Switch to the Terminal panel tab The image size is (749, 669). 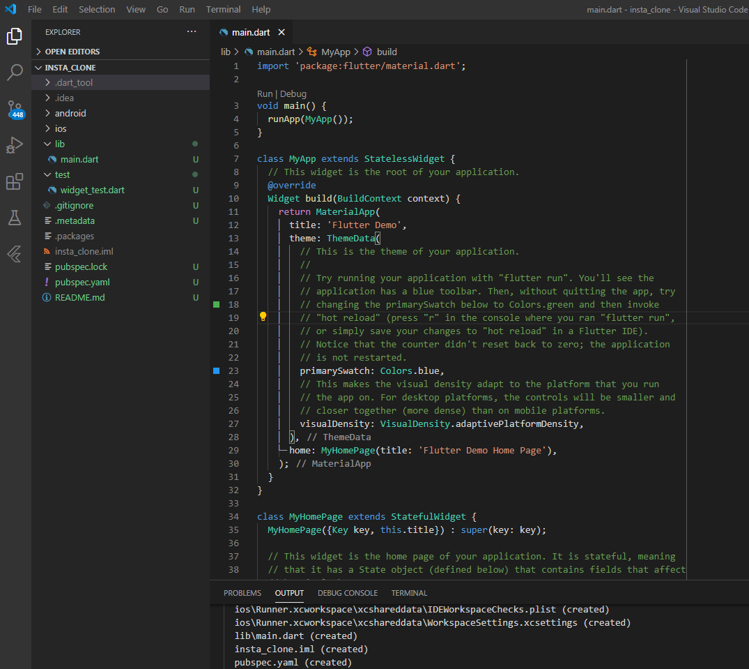[x=410, y=593]
